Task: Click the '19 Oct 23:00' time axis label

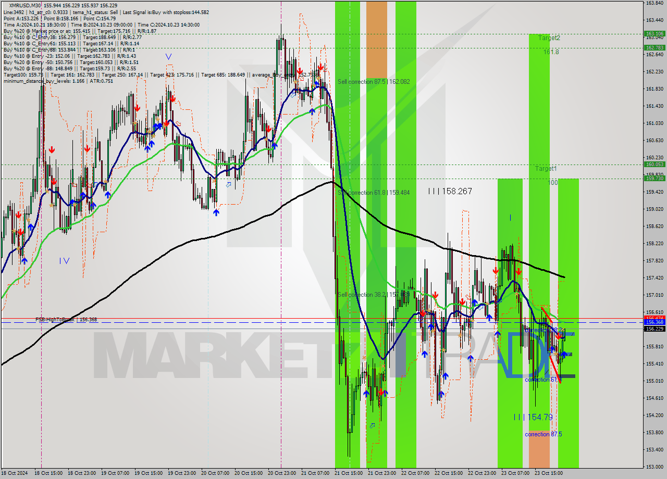Action: 181,473
